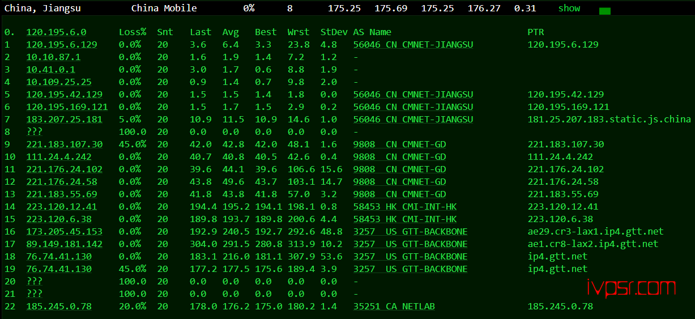Screen dimensions: 695x319
Task: Select the 'Best' column header
Action: tap(266, 32)
